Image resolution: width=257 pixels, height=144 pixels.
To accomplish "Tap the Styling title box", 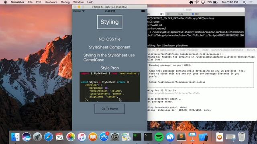I will click(x=110, y=22).
